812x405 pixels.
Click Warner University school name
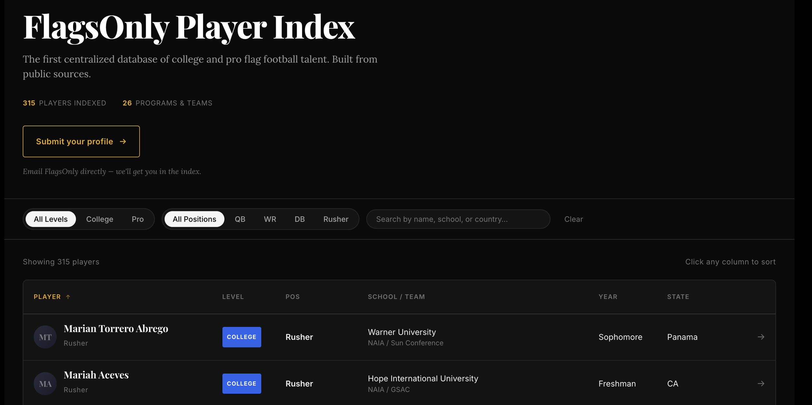tap(402, 332)
